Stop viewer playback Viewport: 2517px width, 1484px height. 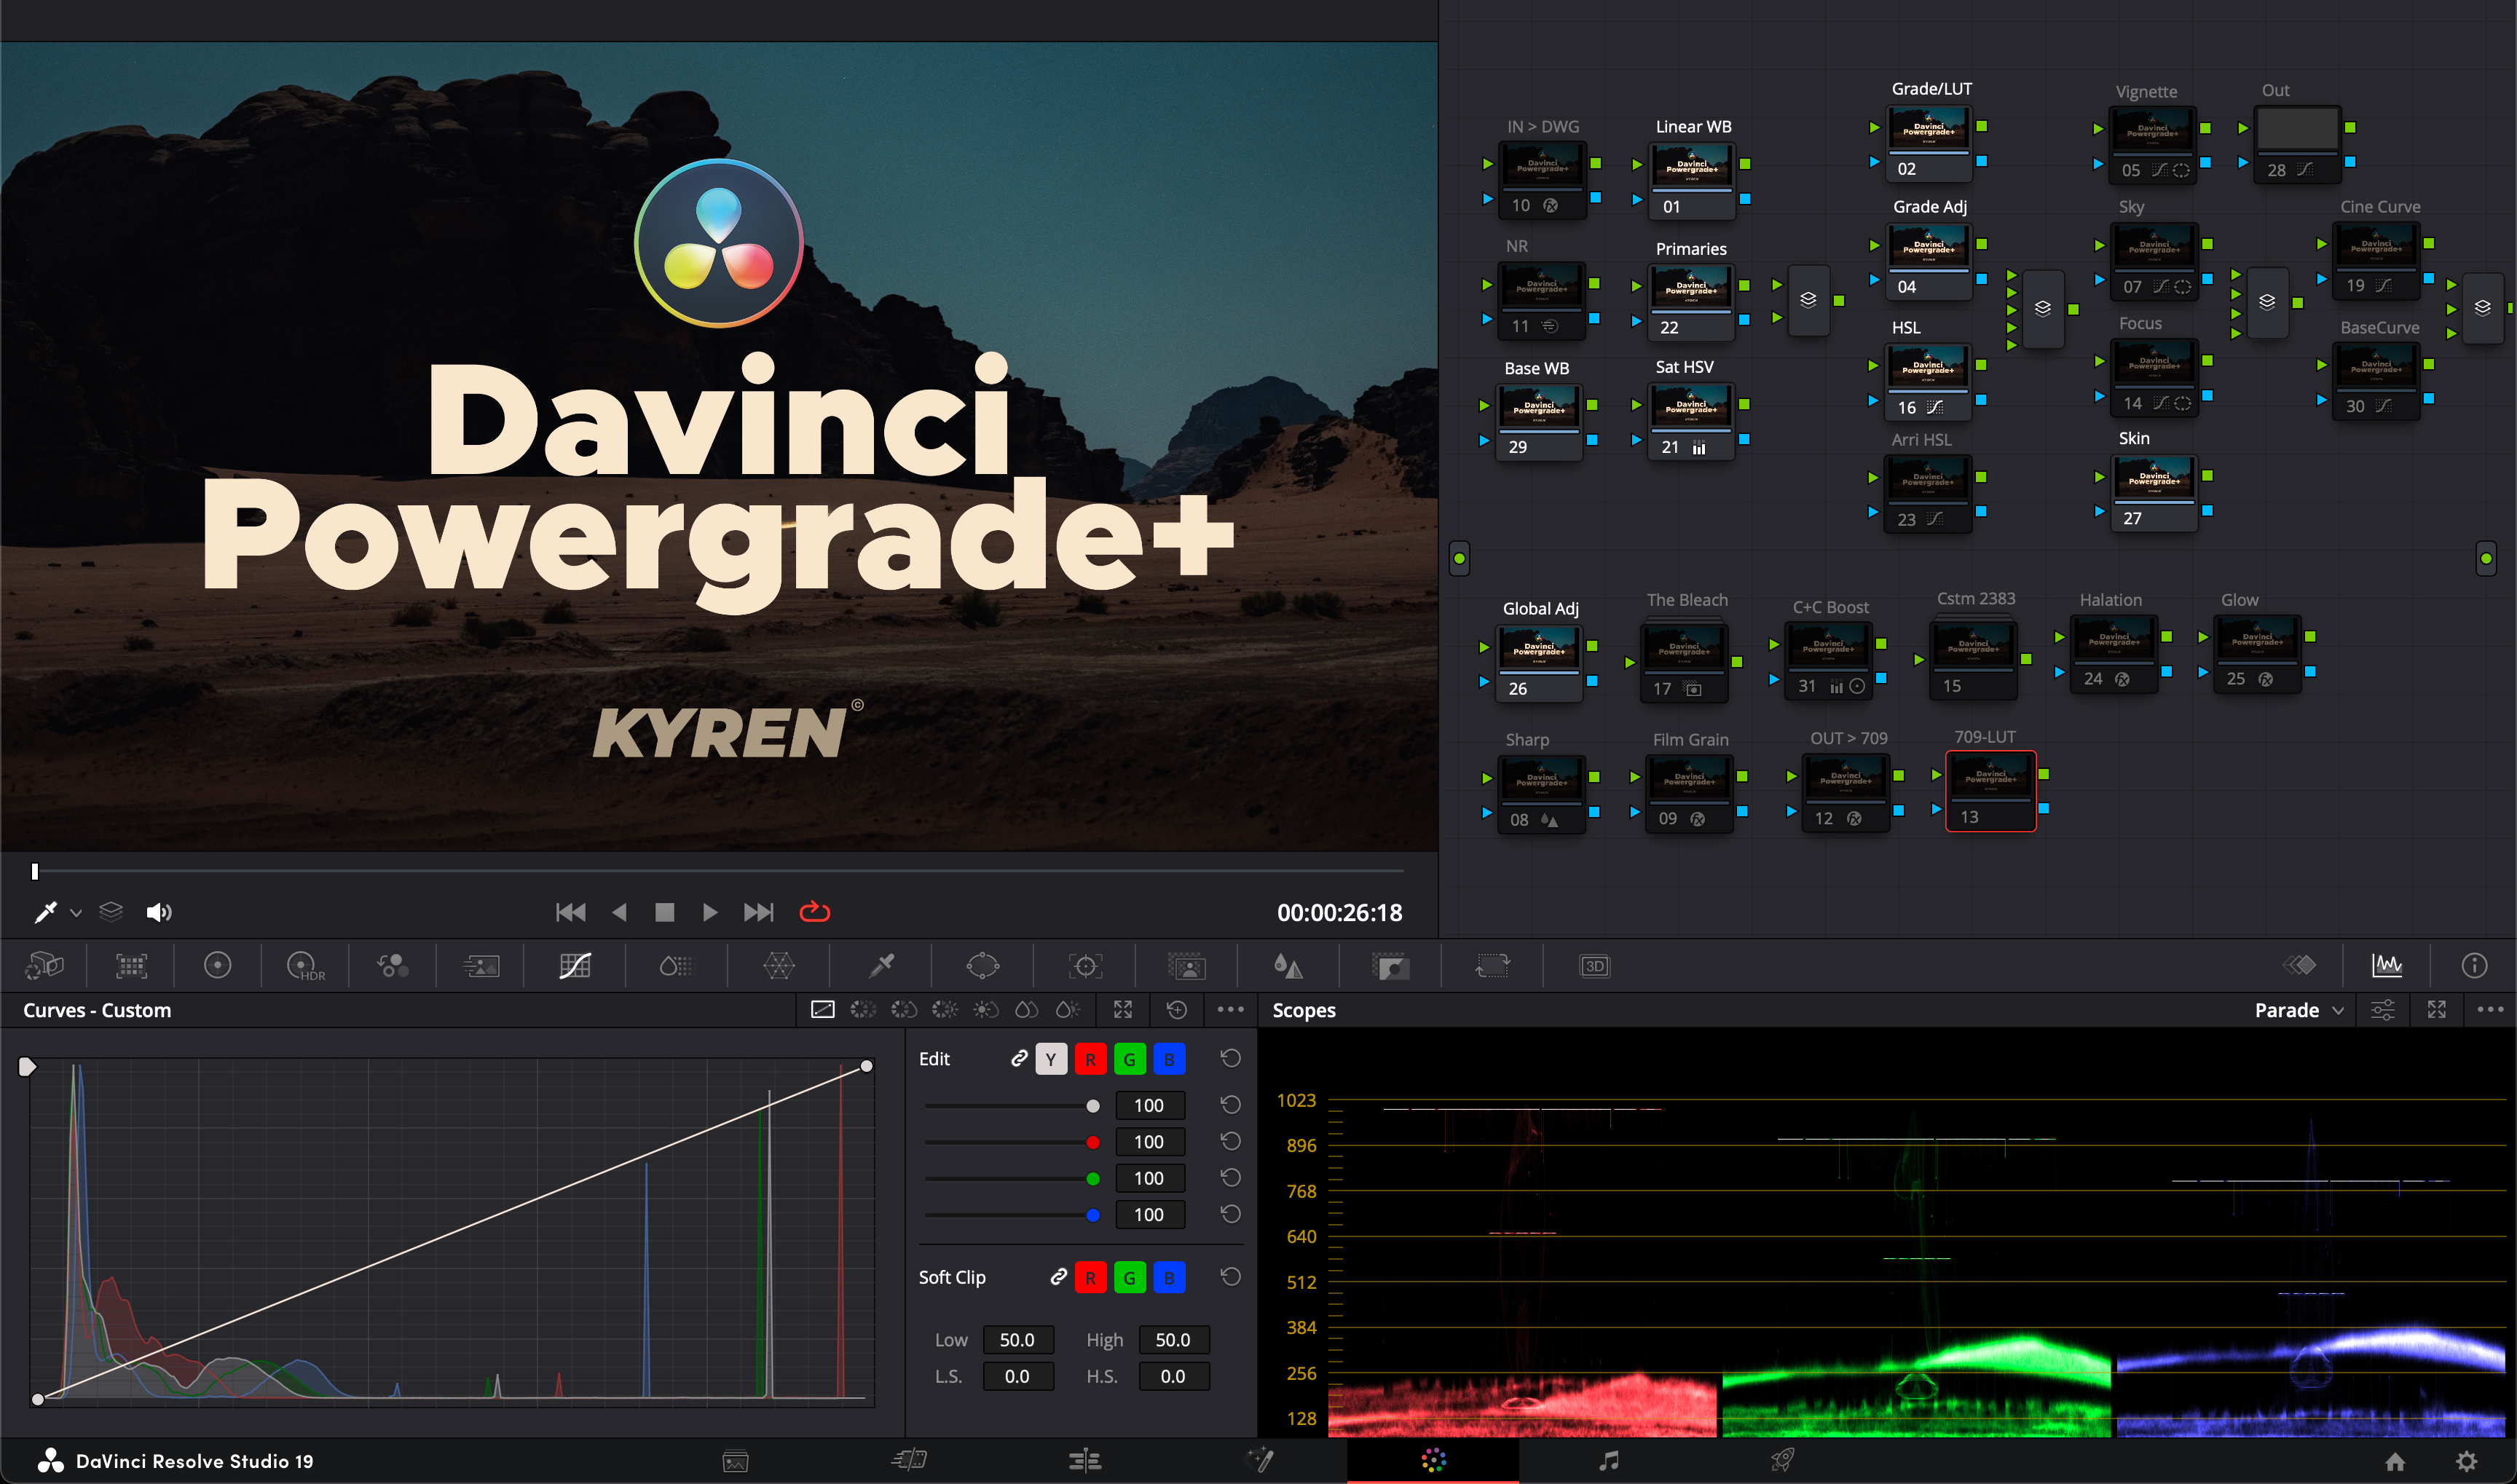coord(664,912)
